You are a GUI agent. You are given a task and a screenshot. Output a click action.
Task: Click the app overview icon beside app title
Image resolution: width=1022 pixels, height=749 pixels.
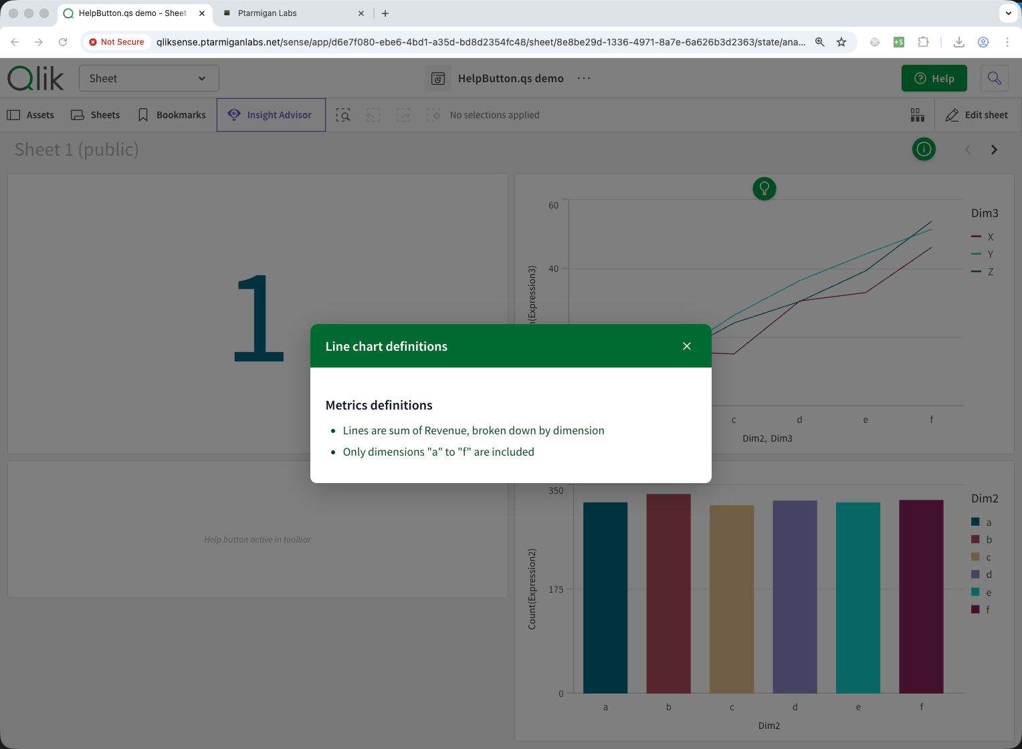pyautogui.click(x=438, y=79)
